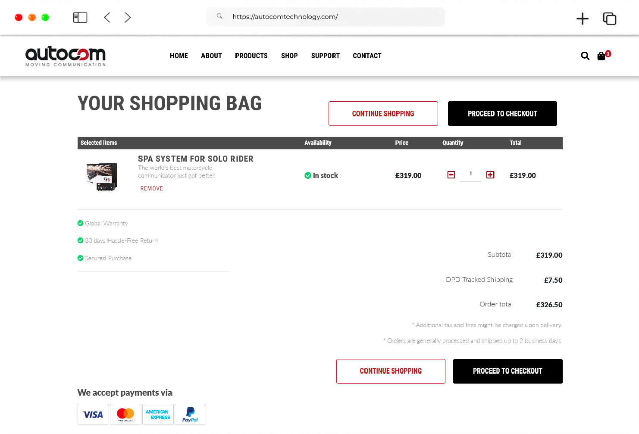Decrease quantity with minus icon
639x434 pixels.
click(x=451, y=175)
